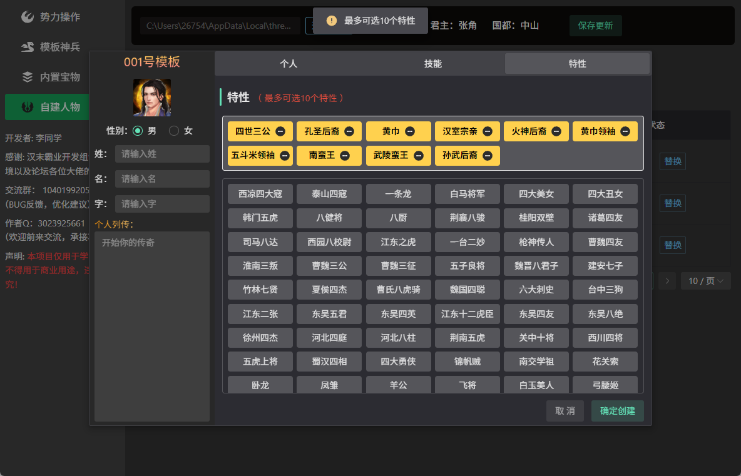Switch to the 个人 tab
The image size is (741, 476).
(289, 64)
